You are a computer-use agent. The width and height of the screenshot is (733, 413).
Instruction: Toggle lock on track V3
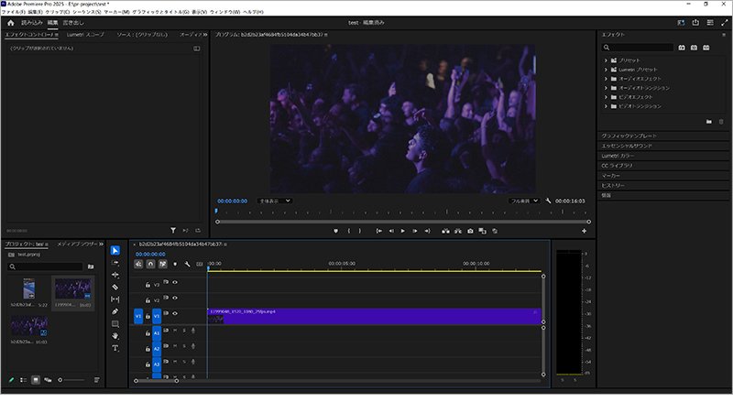[x=148, y=285]
